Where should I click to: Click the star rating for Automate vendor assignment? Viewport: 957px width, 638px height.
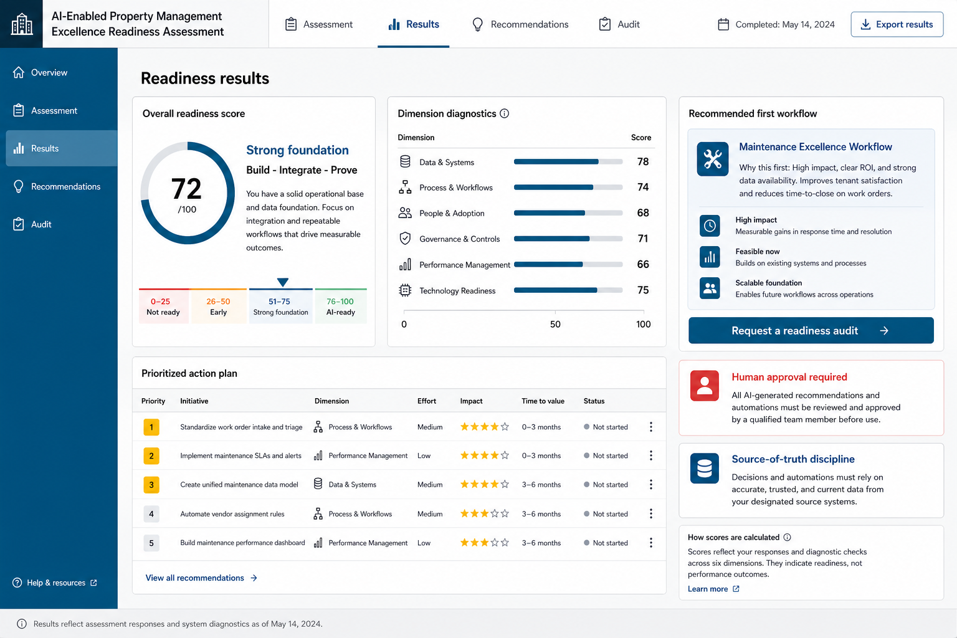[x=485, y=513]
